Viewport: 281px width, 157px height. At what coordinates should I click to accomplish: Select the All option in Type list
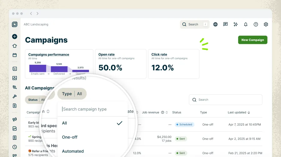click(x=92, y=123)
